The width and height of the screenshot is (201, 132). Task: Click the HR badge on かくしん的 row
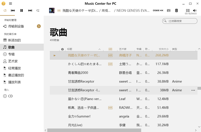[x=110, y=64]
